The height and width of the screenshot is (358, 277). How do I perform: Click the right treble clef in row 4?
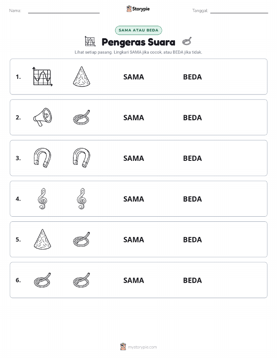tap(82, 199)
